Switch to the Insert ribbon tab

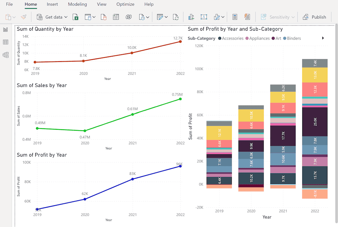point(52,4)
